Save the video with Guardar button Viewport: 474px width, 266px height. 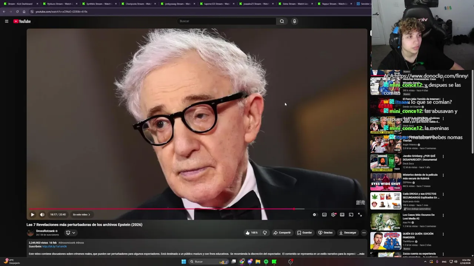(305, 233)
